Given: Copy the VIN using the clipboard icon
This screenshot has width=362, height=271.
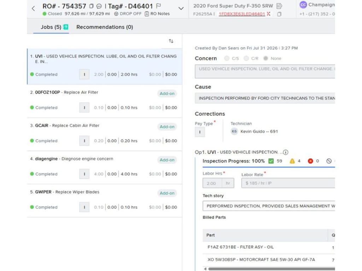Looking at the screenshot, I should click(279, 14).
